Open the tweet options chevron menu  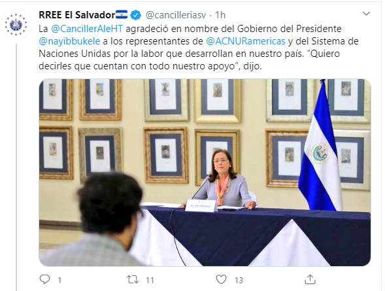coord(366,14)
